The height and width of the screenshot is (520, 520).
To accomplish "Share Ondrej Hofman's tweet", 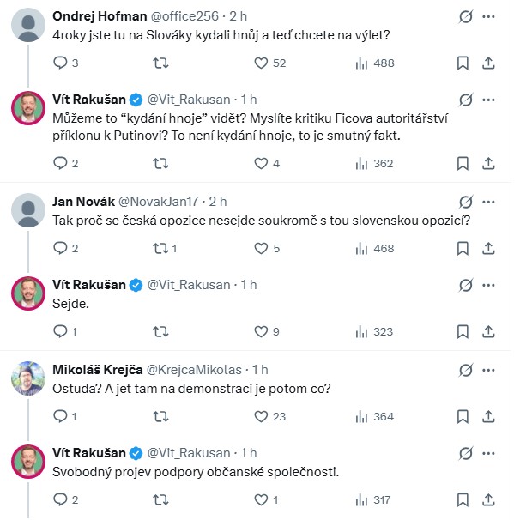I will tap(488, 63).
